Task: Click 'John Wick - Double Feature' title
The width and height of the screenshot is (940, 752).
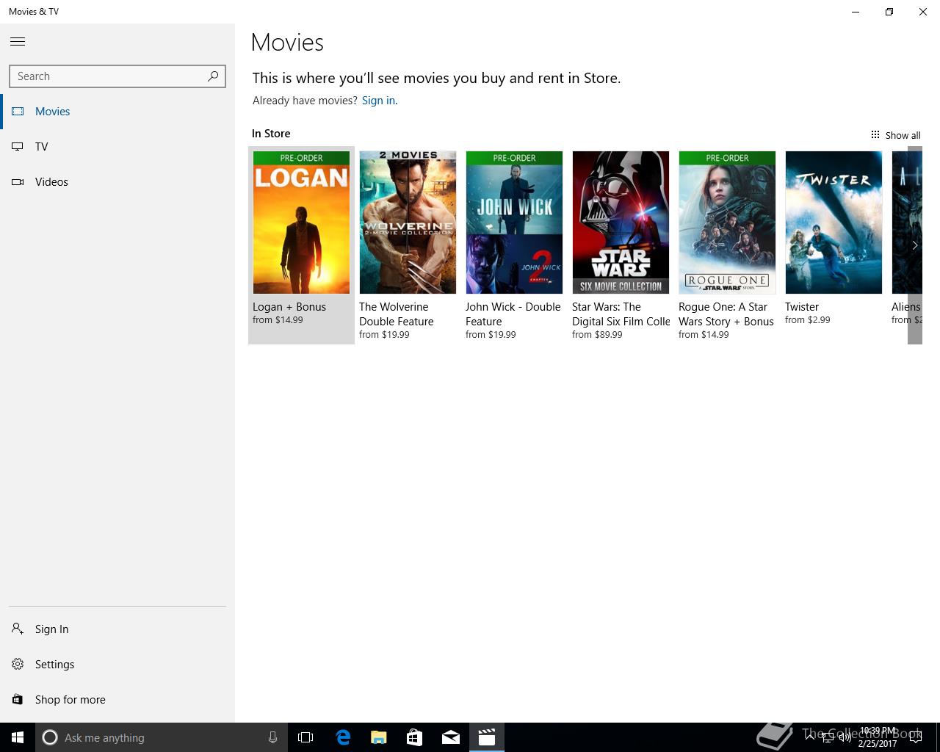Action: point(513,314)
